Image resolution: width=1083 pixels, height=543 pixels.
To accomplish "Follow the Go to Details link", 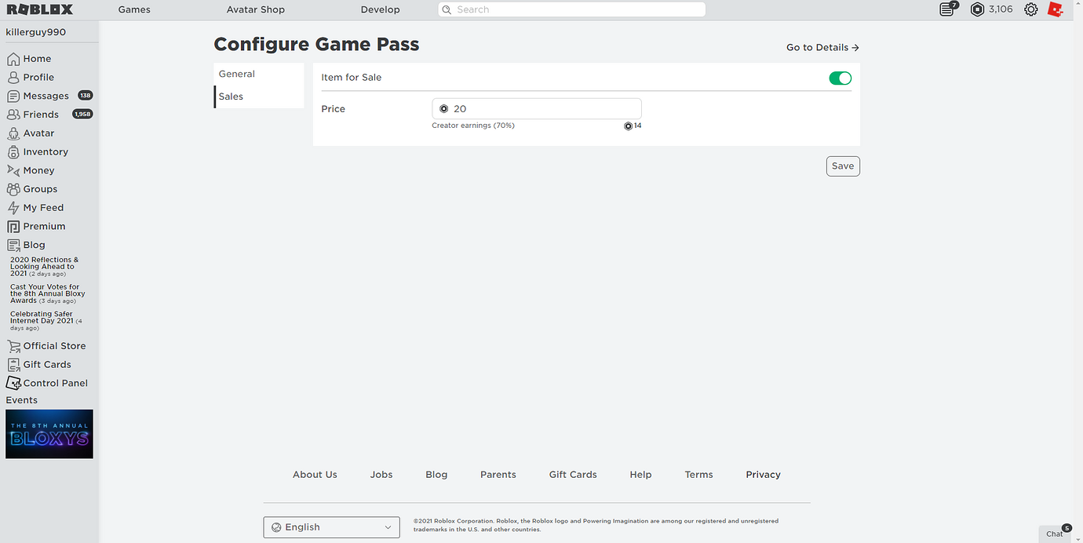I will click(x=822, y=48).
